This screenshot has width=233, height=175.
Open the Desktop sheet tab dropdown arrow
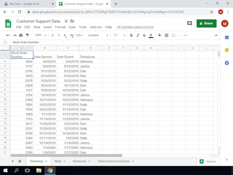(46, 161)
